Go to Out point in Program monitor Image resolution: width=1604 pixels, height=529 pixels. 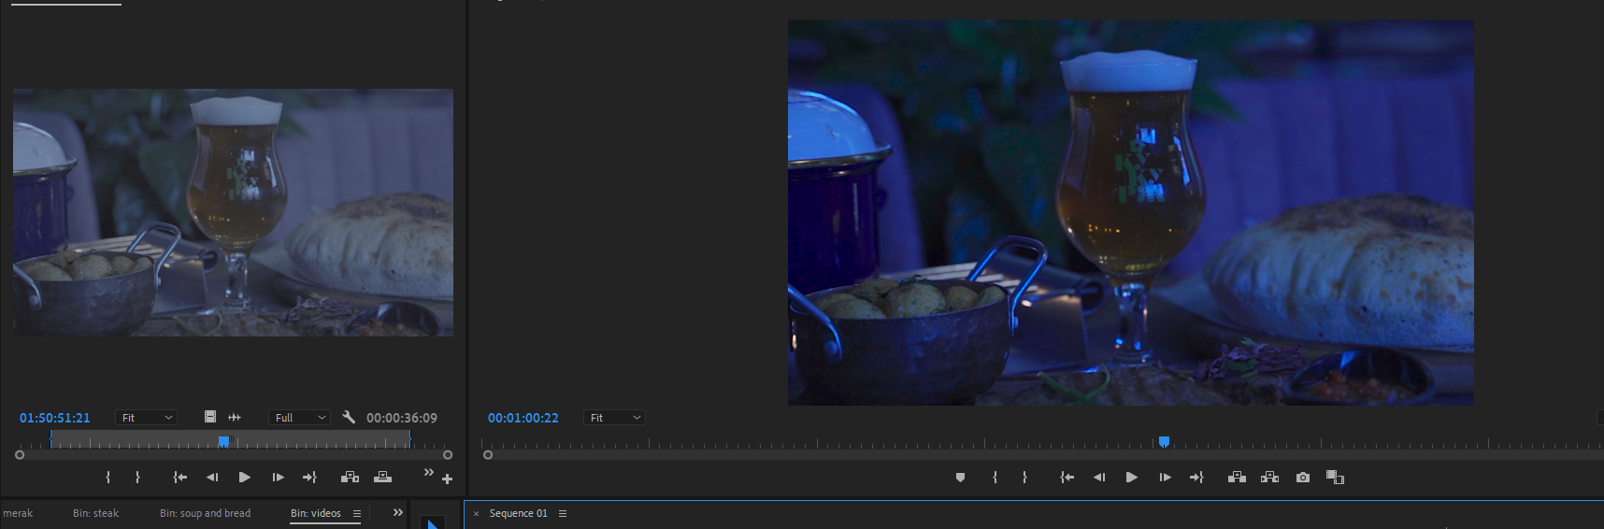[x=1196, y=478]
